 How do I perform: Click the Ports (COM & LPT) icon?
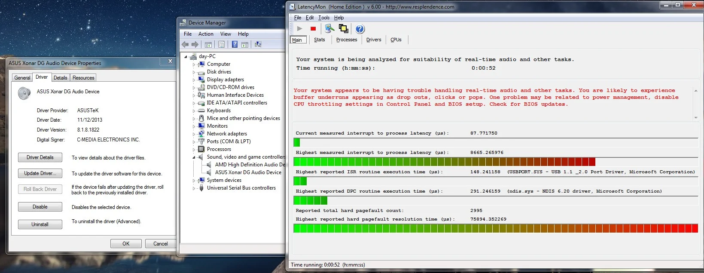tap(201, 141)
